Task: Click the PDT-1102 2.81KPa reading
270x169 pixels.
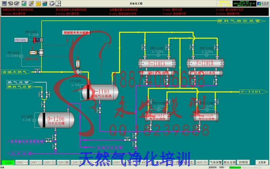Action: click(x=207, y=52)
